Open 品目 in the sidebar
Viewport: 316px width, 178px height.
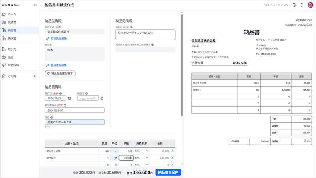coord(19,57)
